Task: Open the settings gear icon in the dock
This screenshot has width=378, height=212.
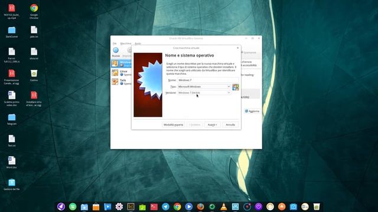Action: pos(119,207)
